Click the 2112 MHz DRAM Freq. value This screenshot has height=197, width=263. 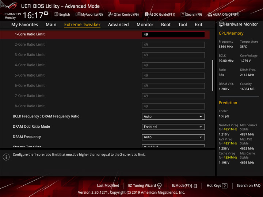247,75
